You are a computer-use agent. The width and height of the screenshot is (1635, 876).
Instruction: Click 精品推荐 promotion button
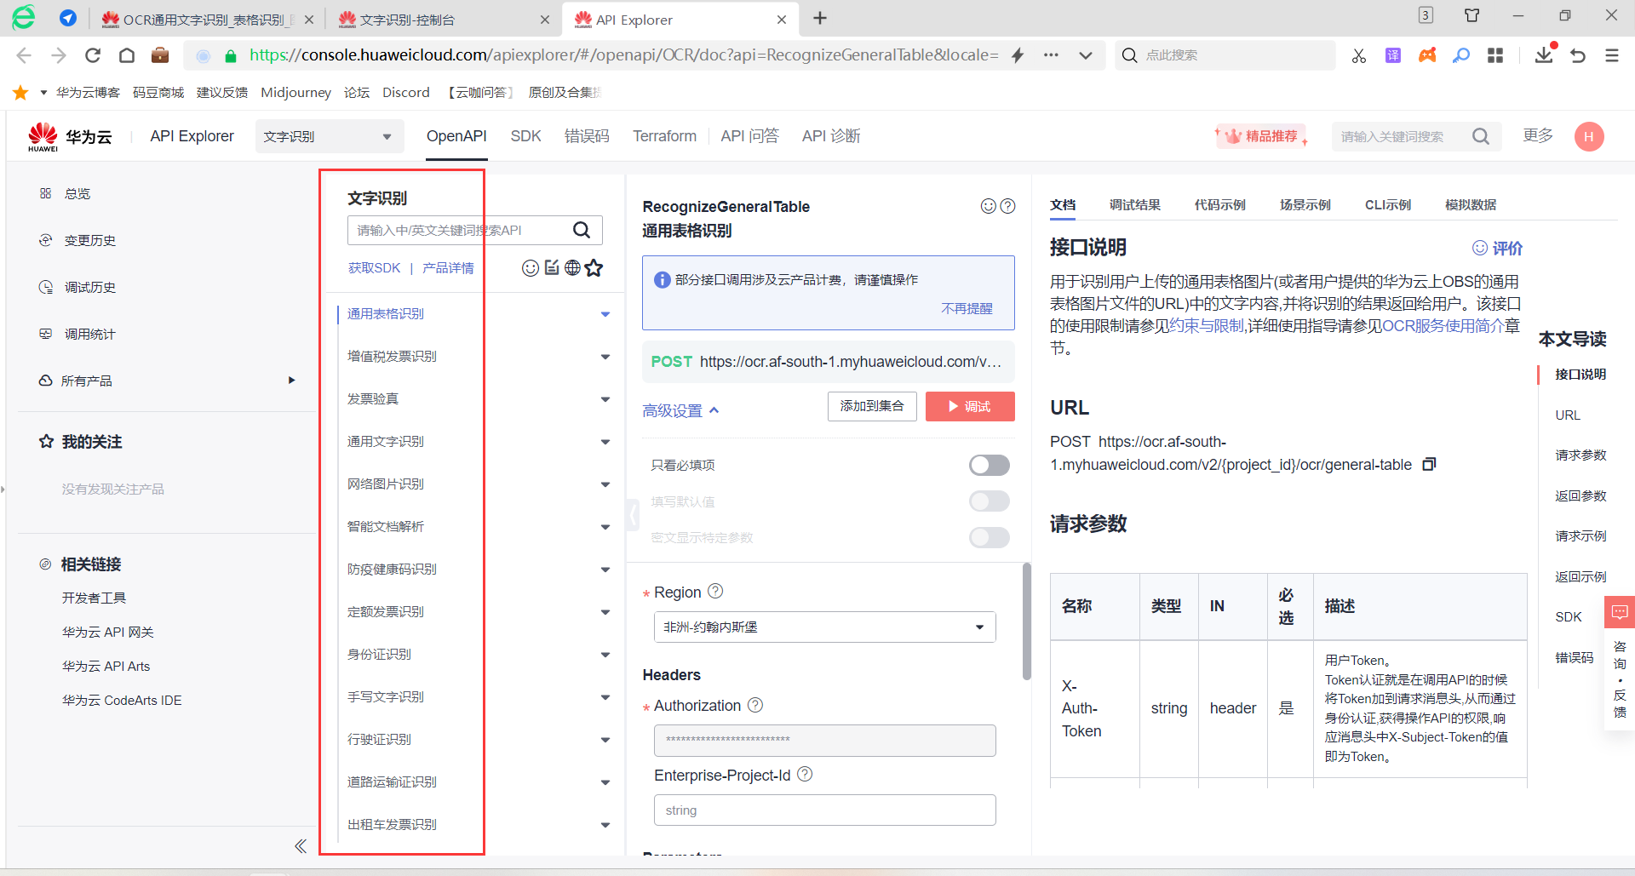coord(1260,136)
